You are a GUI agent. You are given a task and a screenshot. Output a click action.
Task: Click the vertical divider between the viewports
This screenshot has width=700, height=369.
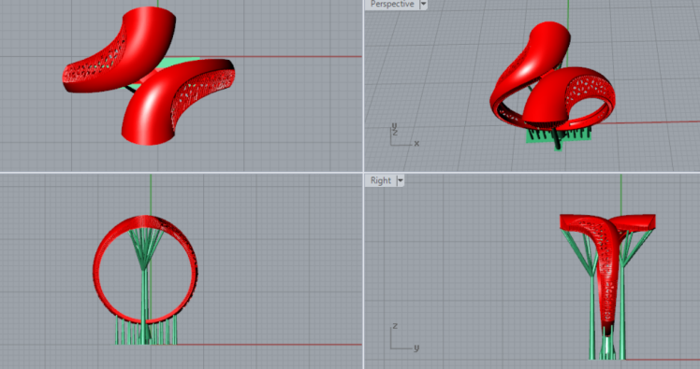click(x=363, y=185)
